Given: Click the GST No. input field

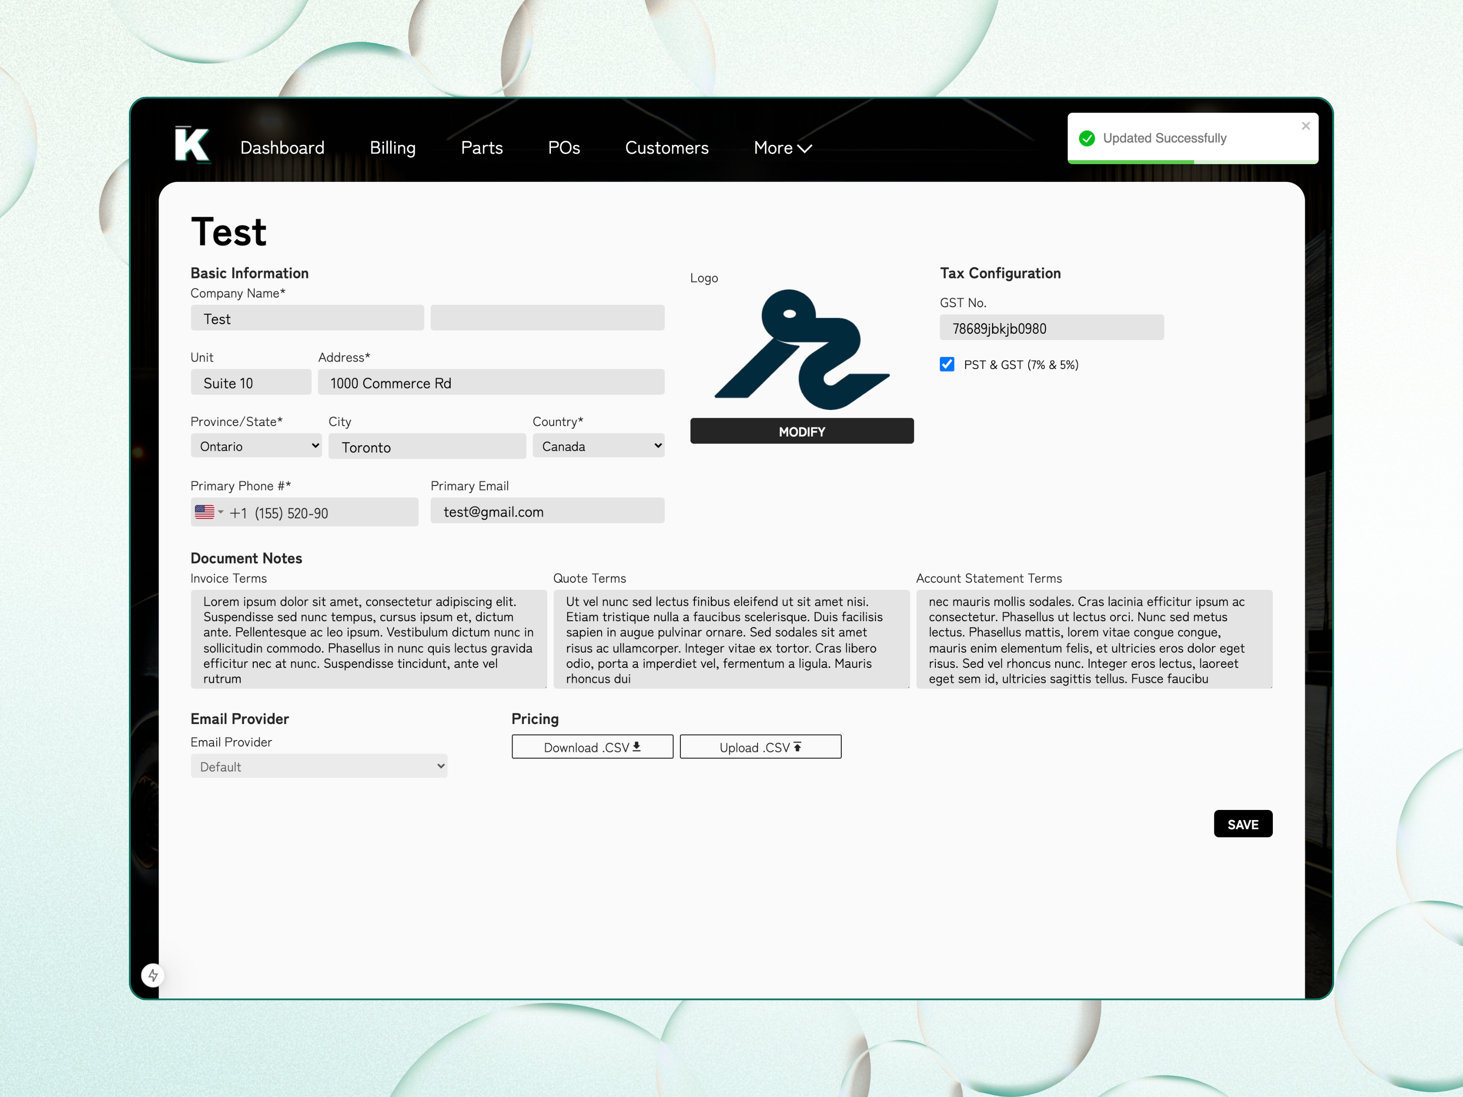Looking at the screenshot, I should [x=1051, y=328].
